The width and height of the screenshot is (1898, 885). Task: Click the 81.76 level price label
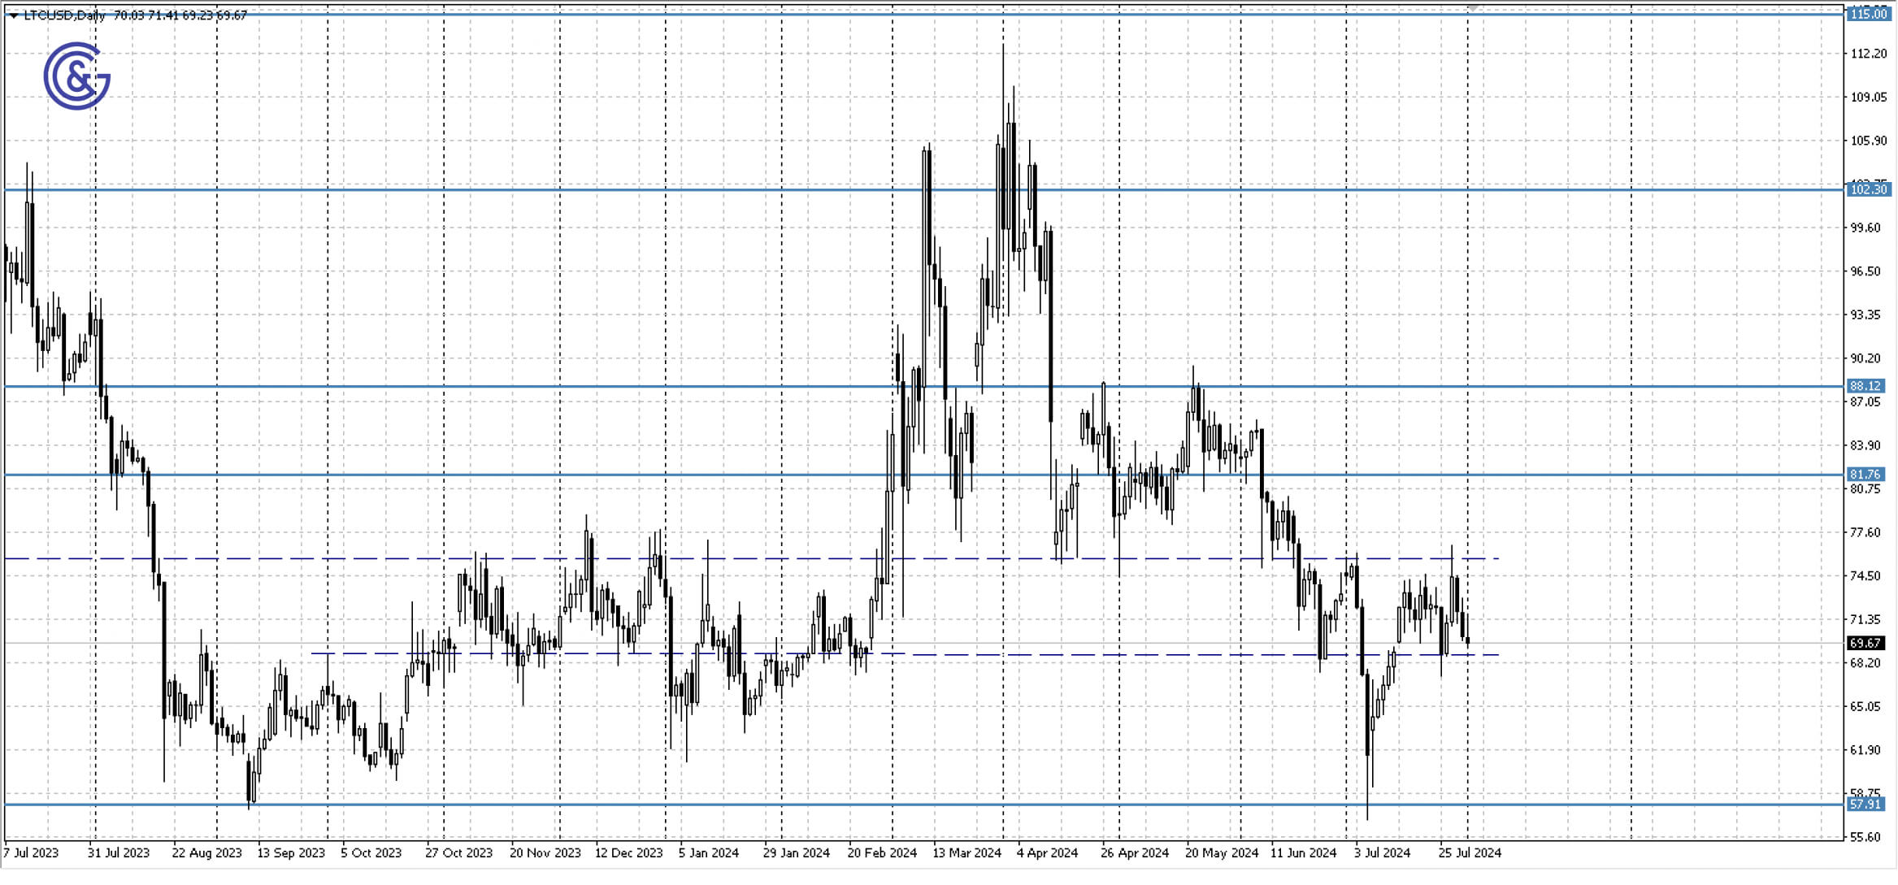point(1865,475)
